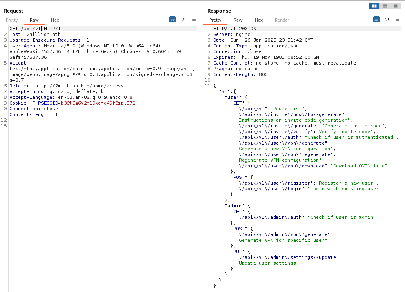This screenshot has height=292, width=405.
Task: Select the Pretty tab in Response panel
Action: (216, 20)
